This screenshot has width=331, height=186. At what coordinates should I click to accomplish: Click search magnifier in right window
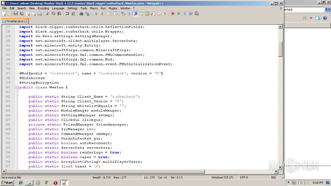pos(328,10)
